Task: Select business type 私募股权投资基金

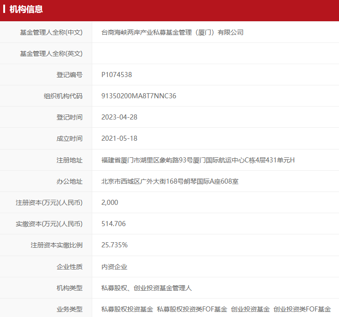Action: pos(127,309)
